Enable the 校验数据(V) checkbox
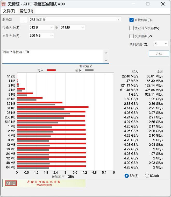Screen dimensions: 171x197 132,36
